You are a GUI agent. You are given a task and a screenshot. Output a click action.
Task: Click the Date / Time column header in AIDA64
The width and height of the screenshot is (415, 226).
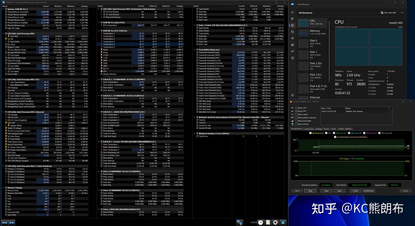click(x=333, y=108)
